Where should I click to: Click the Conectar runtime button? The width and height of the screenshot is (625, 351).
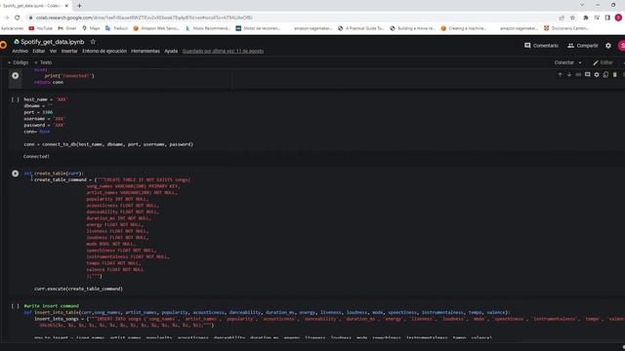(x=564, y=62)
